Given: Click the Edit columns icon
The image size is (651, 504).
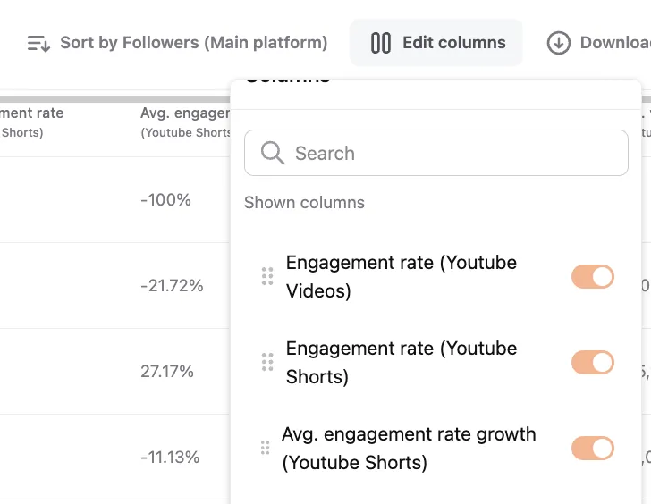Looking at the screenshot, I should pos(381,43).
